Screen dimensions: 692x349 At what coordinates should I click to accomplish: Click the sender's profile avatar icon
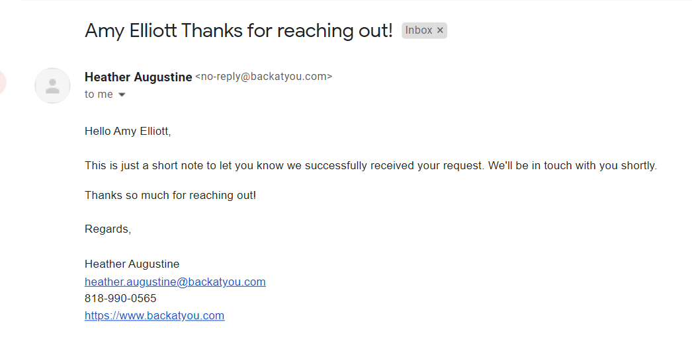click(52, 86)
